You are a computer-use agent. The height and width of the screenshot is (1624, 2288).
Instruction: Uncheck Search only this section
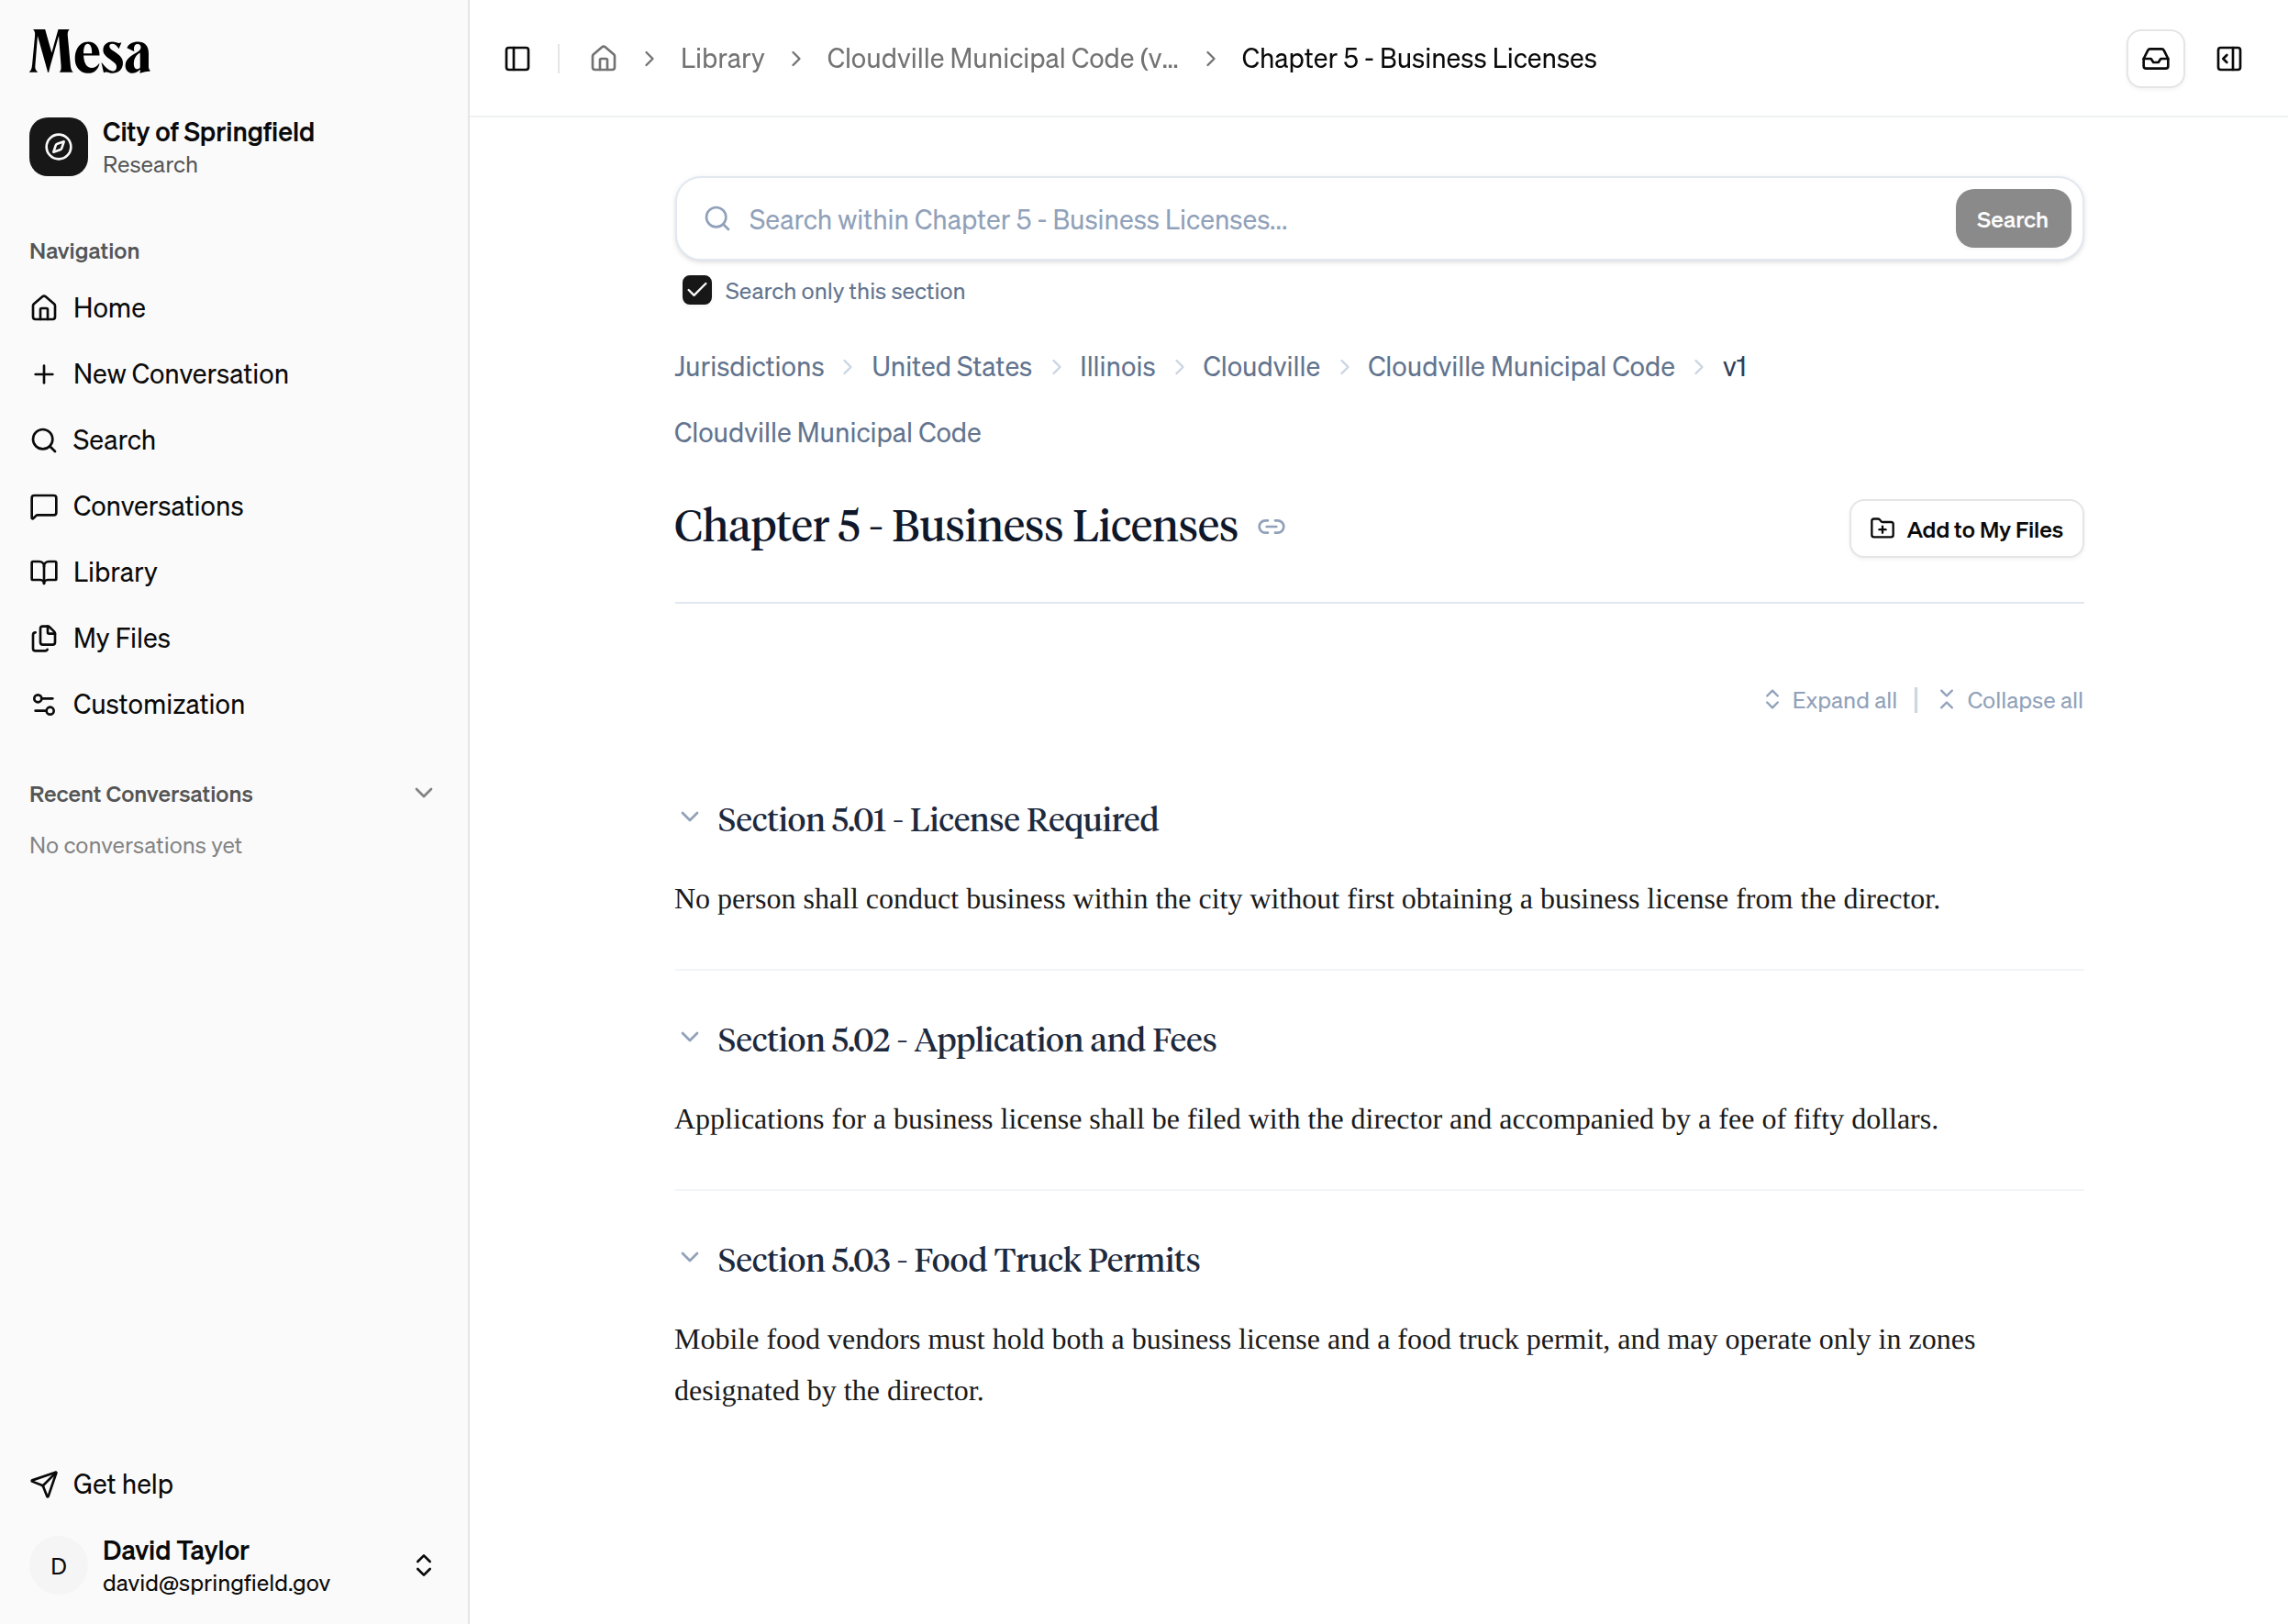(x=697, y=291)
